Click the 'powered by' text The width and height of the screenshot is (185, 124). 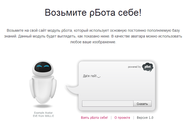(x=135, y=67)
